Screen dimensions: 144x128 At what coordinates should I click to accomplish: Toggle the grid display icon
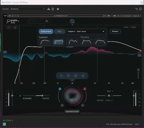[x=15, y=28]
